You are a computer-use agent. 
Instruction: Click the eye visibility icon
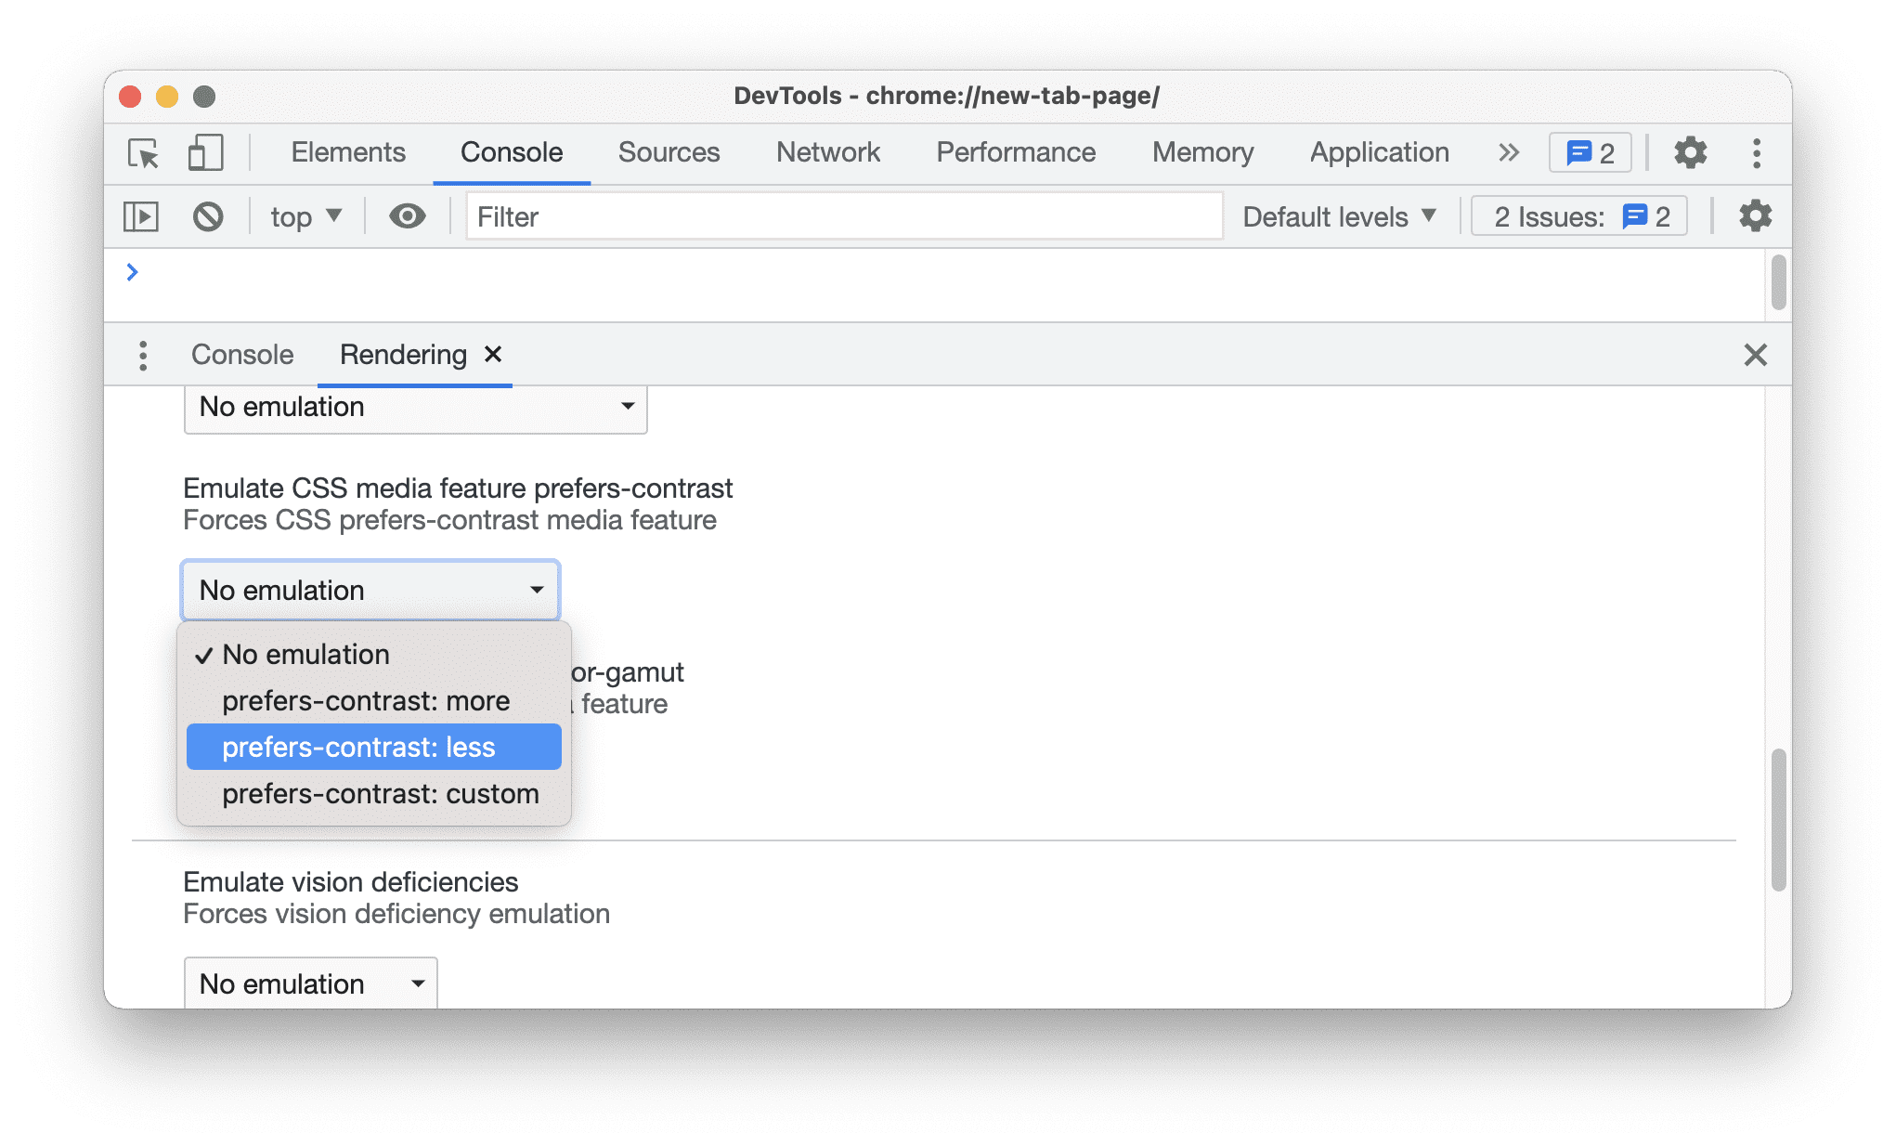coord(408,215)
